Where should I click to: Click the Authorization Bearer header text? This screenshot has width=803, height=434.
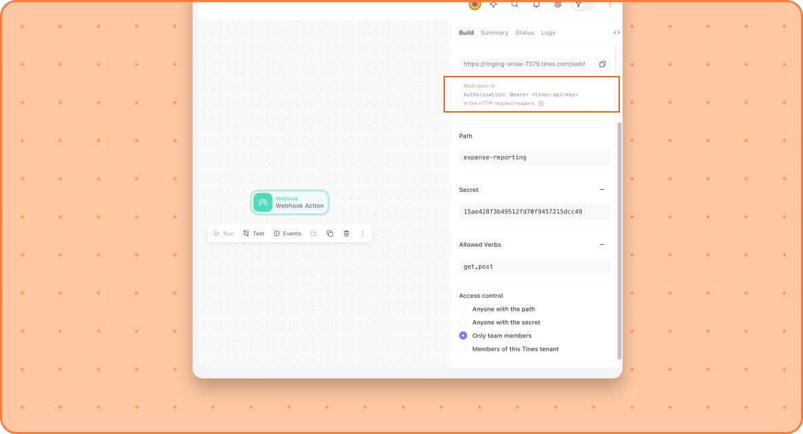coord(520,95)
